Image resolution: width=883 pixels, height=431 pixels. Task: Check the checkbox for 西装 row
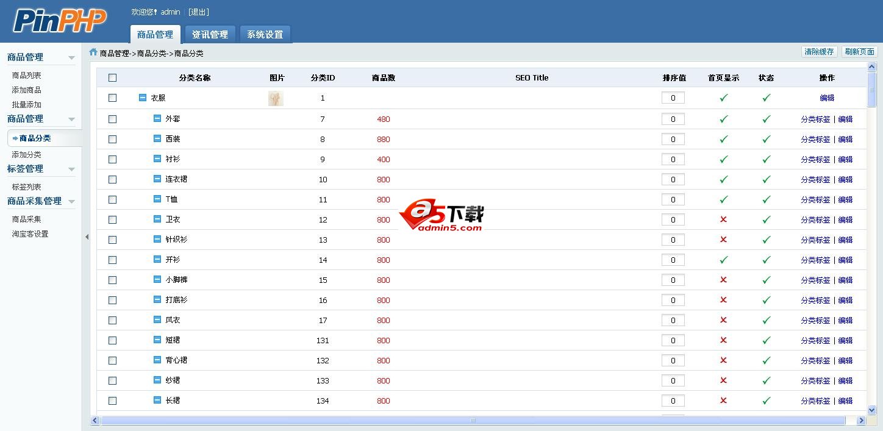point(112,139)
